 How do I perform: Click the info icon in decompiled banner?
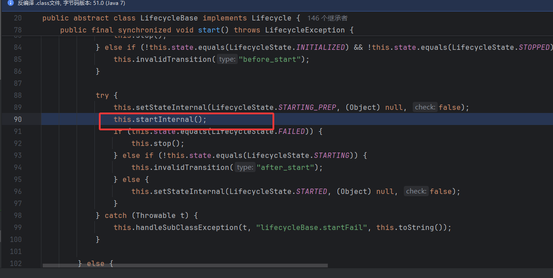coord(11,3)
